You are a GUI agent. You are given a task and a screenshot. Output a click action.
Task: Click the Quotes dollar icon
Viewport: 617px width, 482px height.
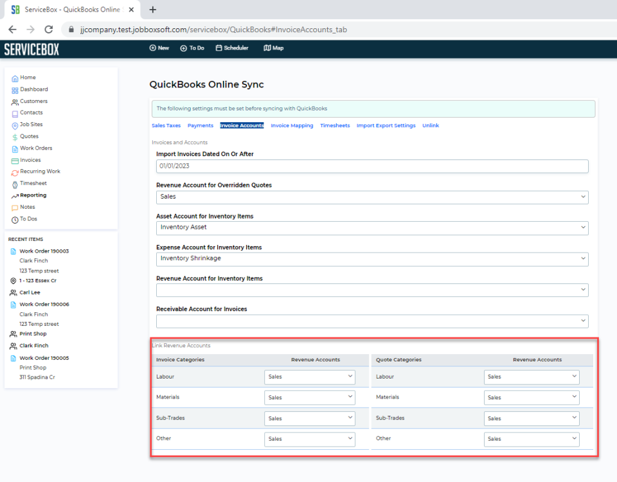15,138
